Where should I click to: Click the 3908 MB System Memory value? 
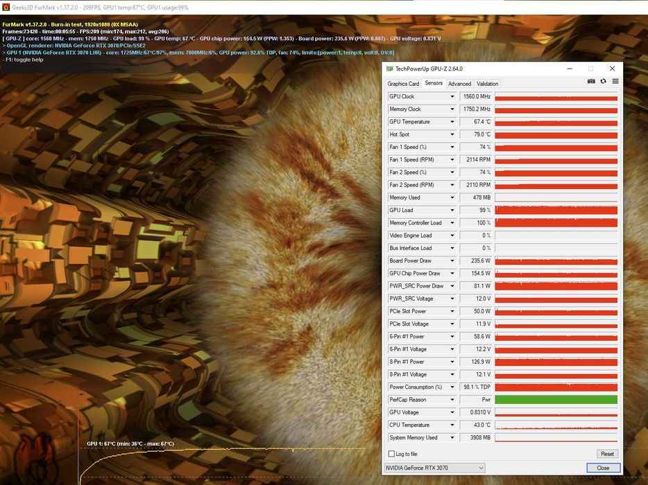click(x=476, y=437)
